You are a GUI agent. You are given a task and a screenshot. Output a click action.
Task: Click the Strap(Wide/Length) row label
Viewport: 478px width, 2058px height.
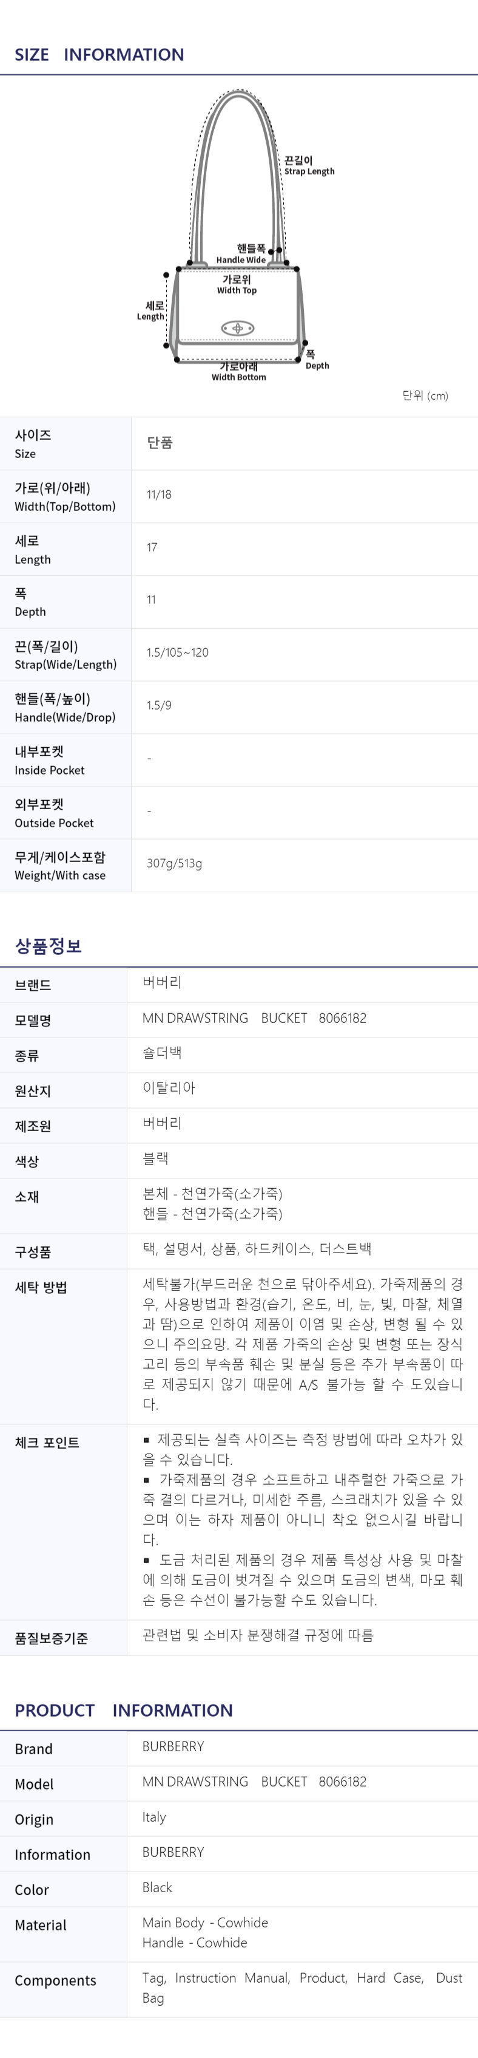[x=66, y=654]
